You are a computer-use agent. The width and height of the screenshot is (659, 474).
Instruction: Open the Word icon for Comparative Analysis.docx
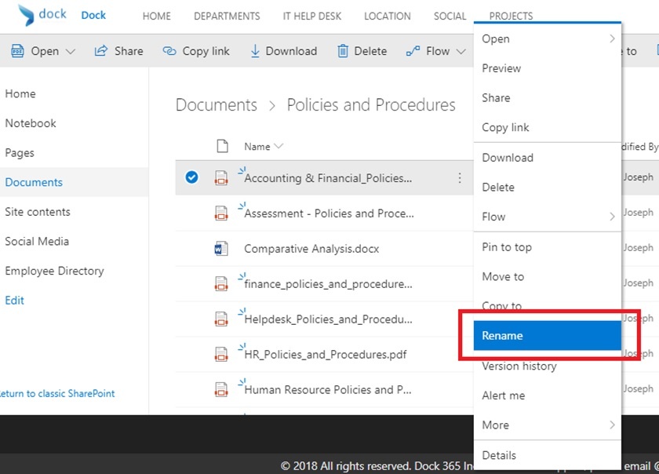point(222,248)
